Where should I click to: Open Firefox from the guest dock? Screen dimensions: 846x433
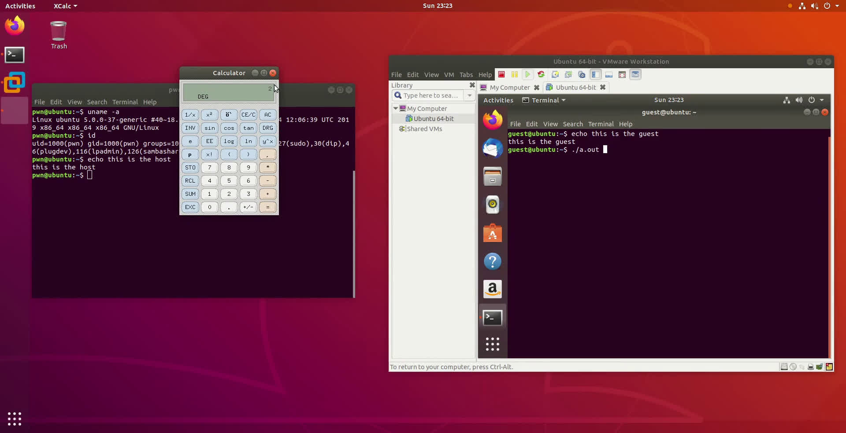tap(492, 119)
